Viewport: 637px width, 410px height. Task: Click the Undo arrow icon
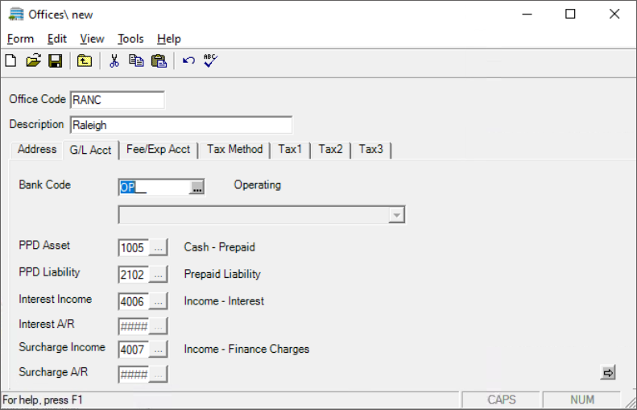pos(188,60)
